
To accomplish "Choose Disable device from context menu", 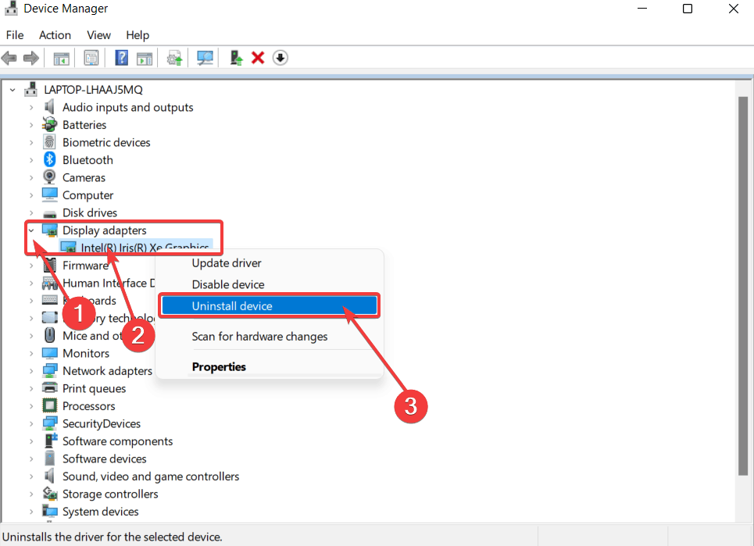I will (x=270, y=284).
